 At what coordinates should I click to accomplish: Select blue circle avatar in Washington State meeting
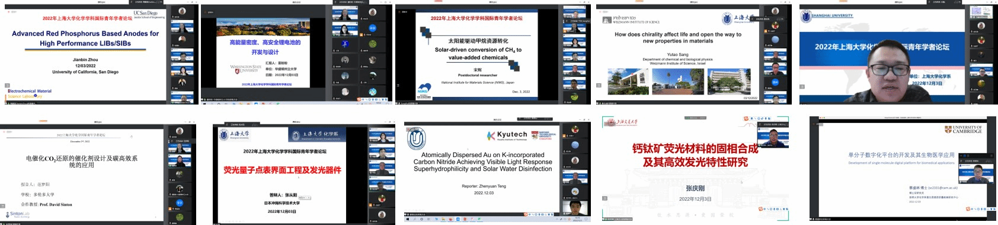tap(373, 28)
